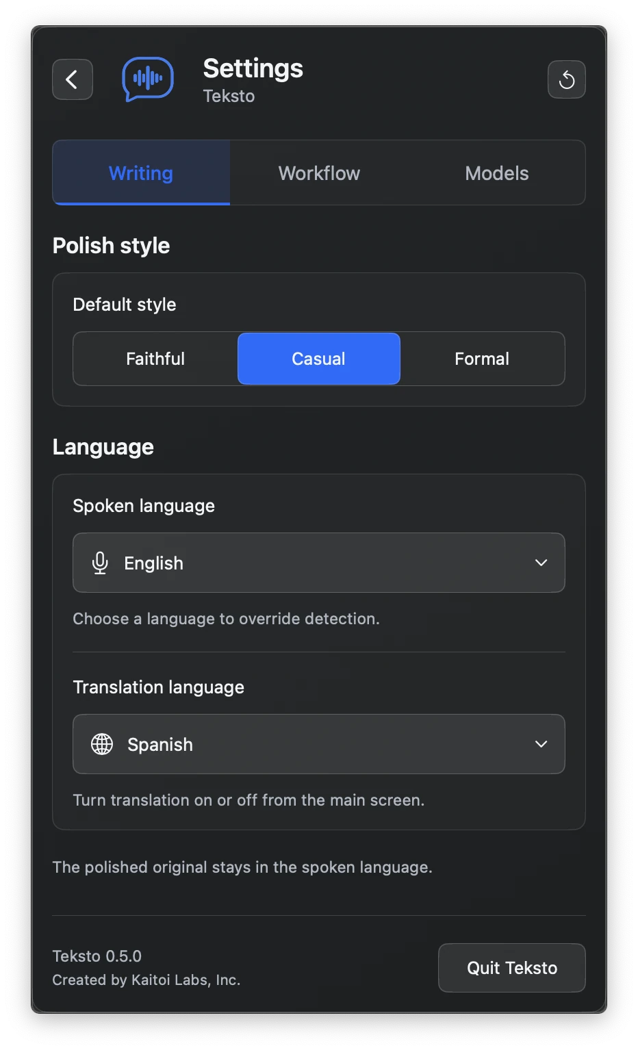This screenshot has width=638, height=1050.
Task: Switch to the Writing tab
Action: click(141, 173)
